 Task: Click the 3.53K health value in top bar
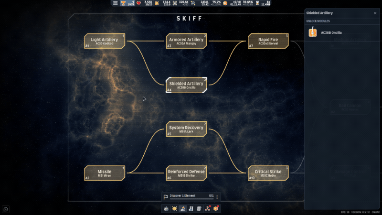[148, 2]
